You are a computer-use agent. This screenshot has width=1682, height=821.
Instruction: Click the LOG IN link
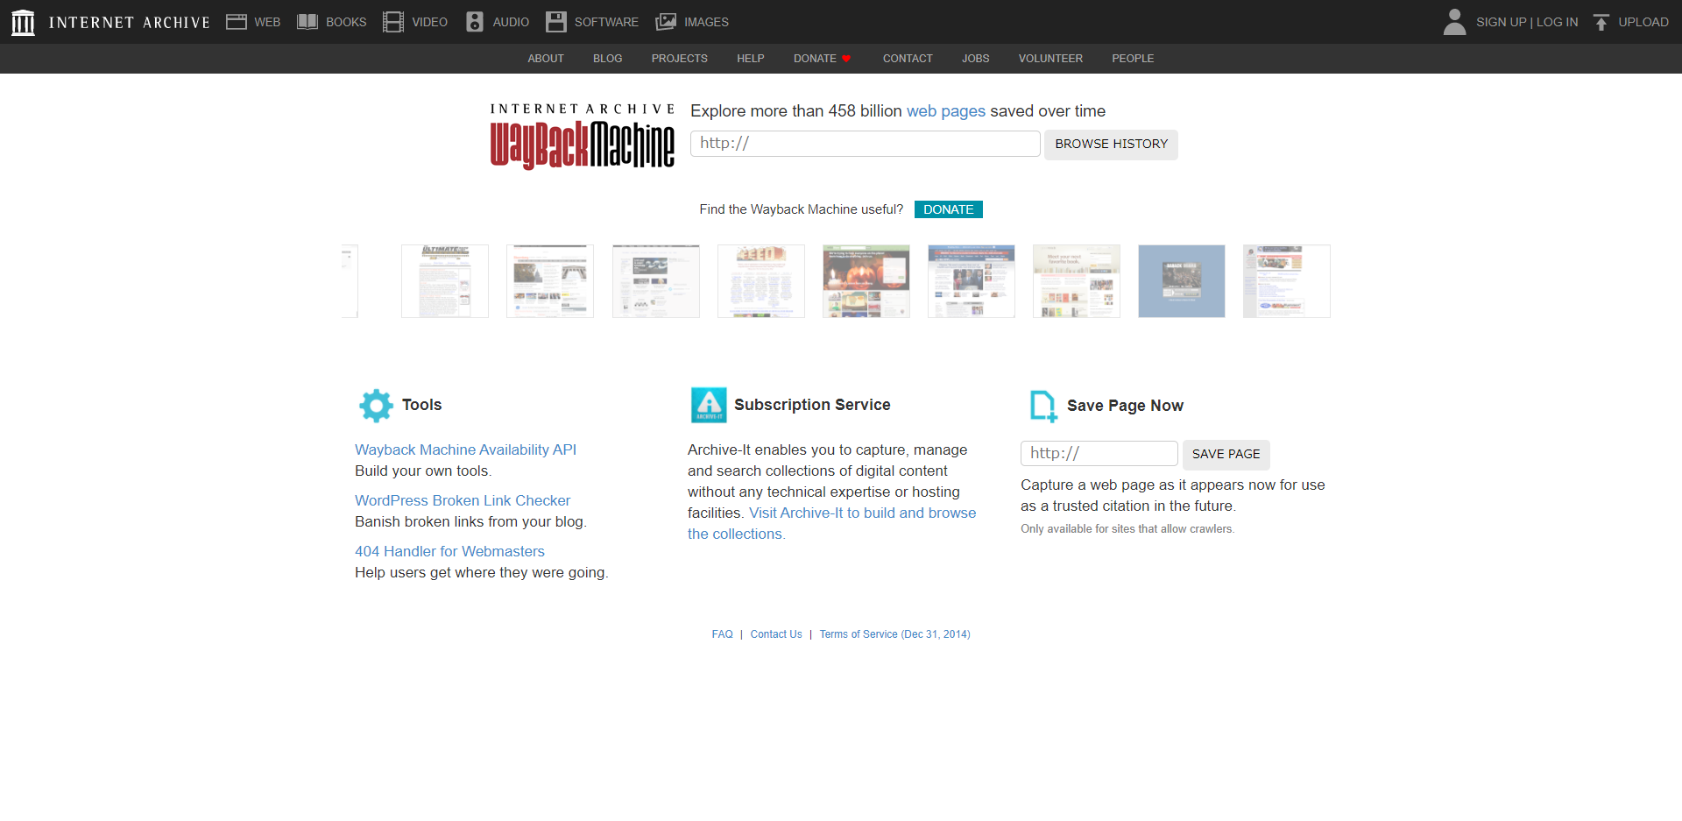[x=1557, y=22]
